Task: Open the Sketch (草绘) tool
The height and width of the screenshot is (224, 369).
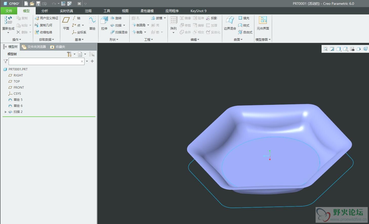Action: (92, 21)
